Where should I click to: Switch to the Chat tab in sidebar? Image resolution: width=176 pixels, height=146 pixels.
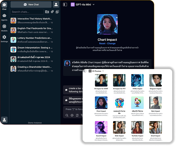[x=4, y=6]
